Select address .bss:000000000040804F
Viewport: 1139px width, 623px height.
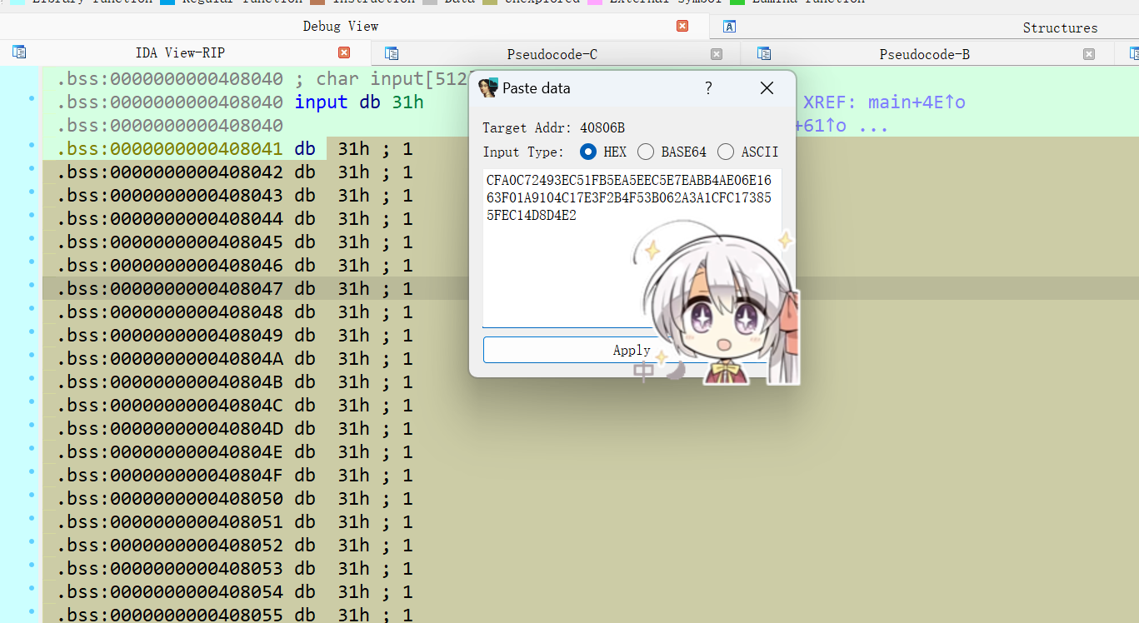click(170, 475)
